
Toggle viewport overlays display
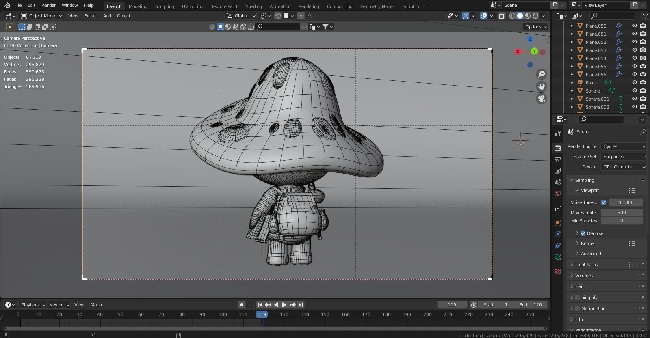(484, 16)
